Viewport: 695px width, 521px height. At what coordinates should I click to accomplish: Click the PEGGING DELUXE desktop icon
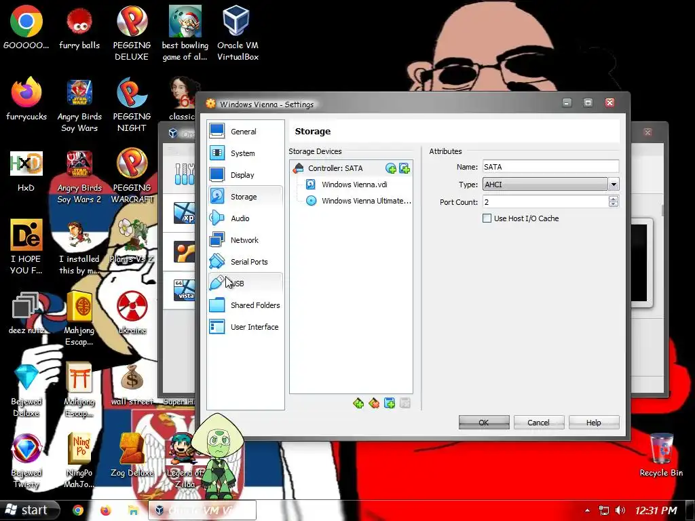132,33
